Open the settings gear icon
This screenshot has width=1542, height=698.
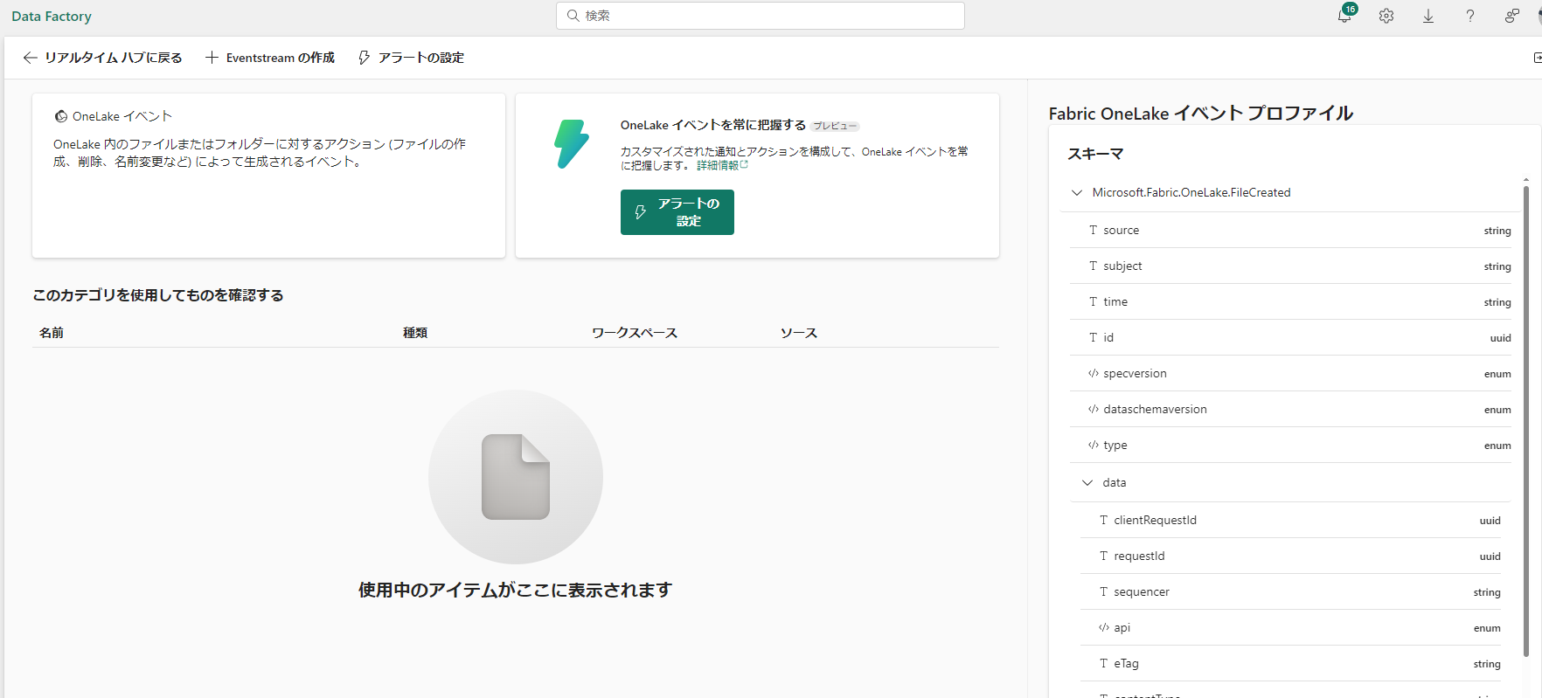[1386, 16]
